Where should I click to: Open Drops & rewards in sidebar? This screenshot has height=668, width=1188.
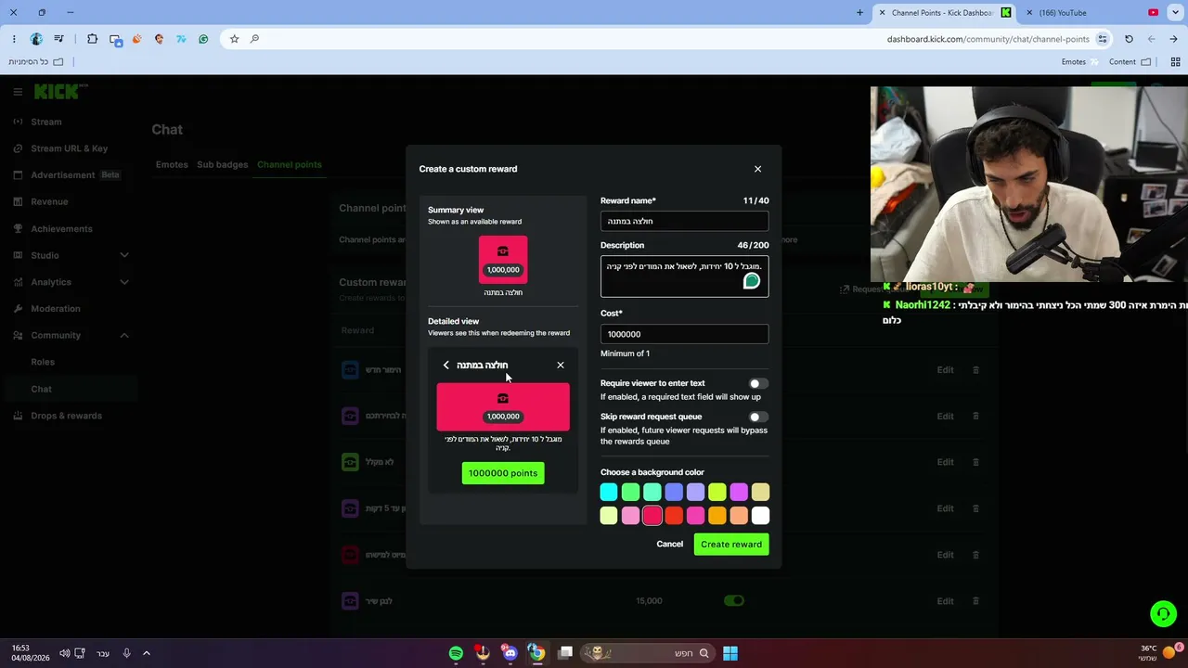(66, 416)
